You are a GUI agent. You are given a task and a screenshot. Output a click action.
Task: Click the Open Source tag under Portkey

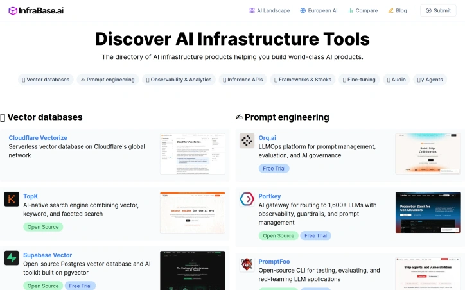click(x=279, y=236)
